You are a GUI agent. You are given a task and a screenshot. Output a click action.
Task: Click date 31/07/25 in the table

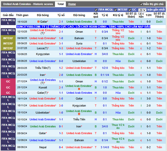click(x=22, y=48)
